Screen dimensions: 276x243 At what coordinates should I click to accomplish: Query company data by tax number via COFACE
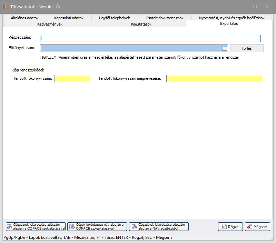tap(36, 227)
